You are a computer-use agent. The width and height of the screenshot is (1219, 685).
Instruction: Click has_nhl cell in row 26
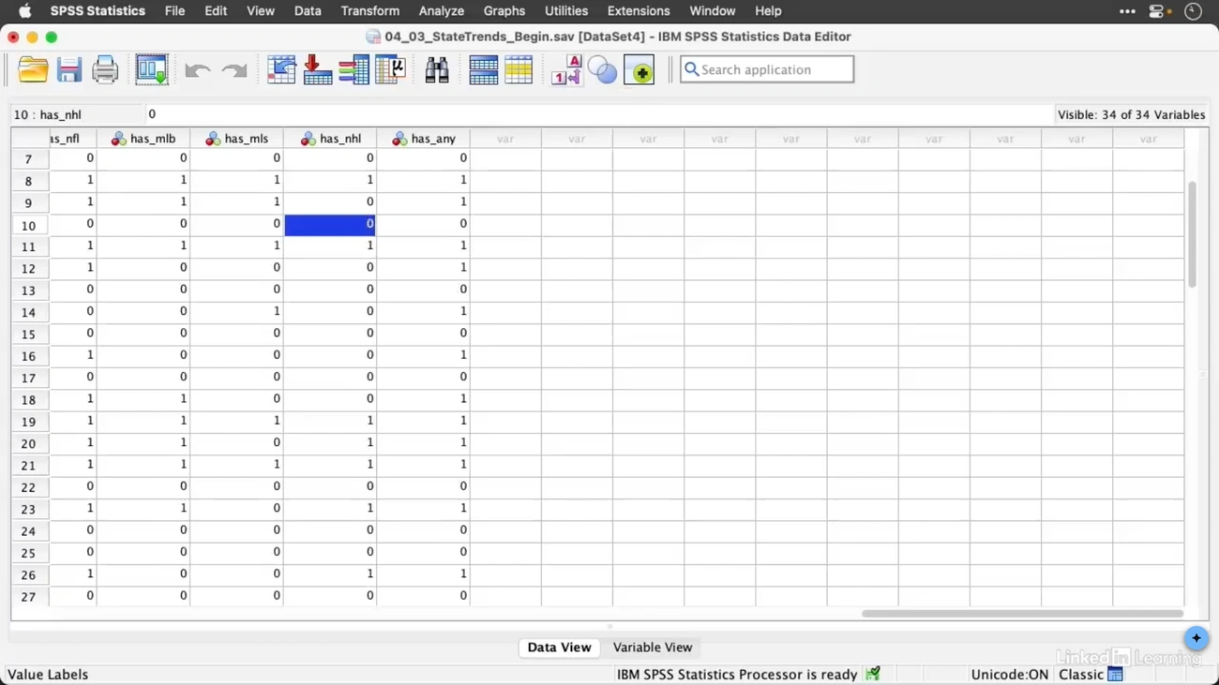331,573
